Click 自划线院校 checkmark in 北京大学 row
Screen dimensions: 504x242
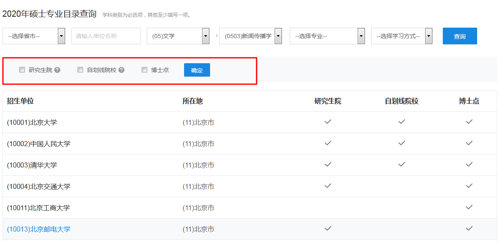pos(402,121)
